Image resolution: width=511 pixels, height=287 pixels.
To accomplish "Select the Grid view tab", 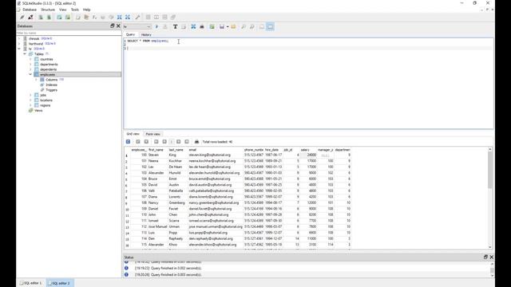I will tap(133, 134).
